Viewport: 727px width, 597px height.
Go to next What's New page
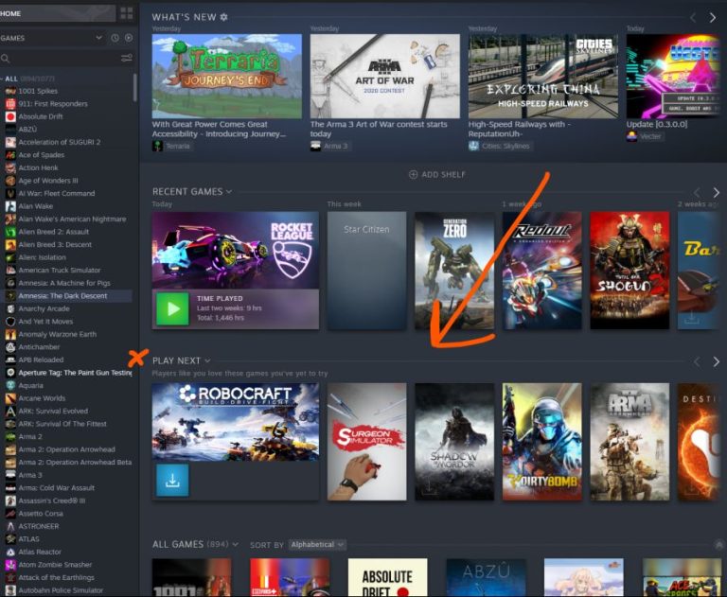713,18
